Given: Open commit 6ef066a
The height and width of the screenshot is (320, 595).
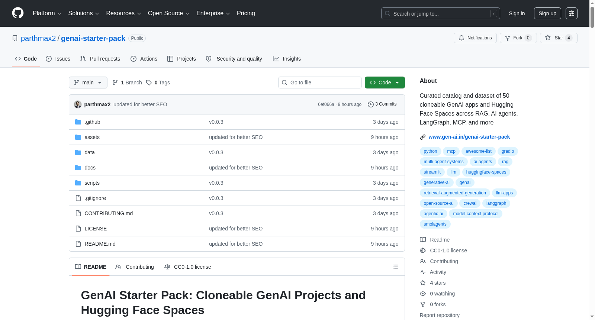Looking at the screenshot, I should tap(326, 104).
